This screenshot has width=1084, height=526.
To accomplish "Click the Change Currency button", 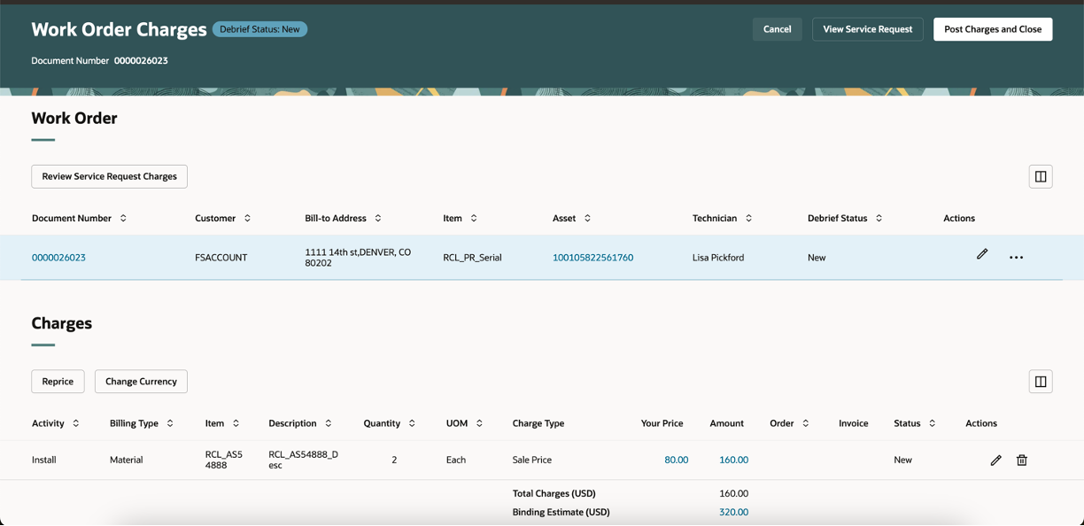I will (x=141, y=382).
